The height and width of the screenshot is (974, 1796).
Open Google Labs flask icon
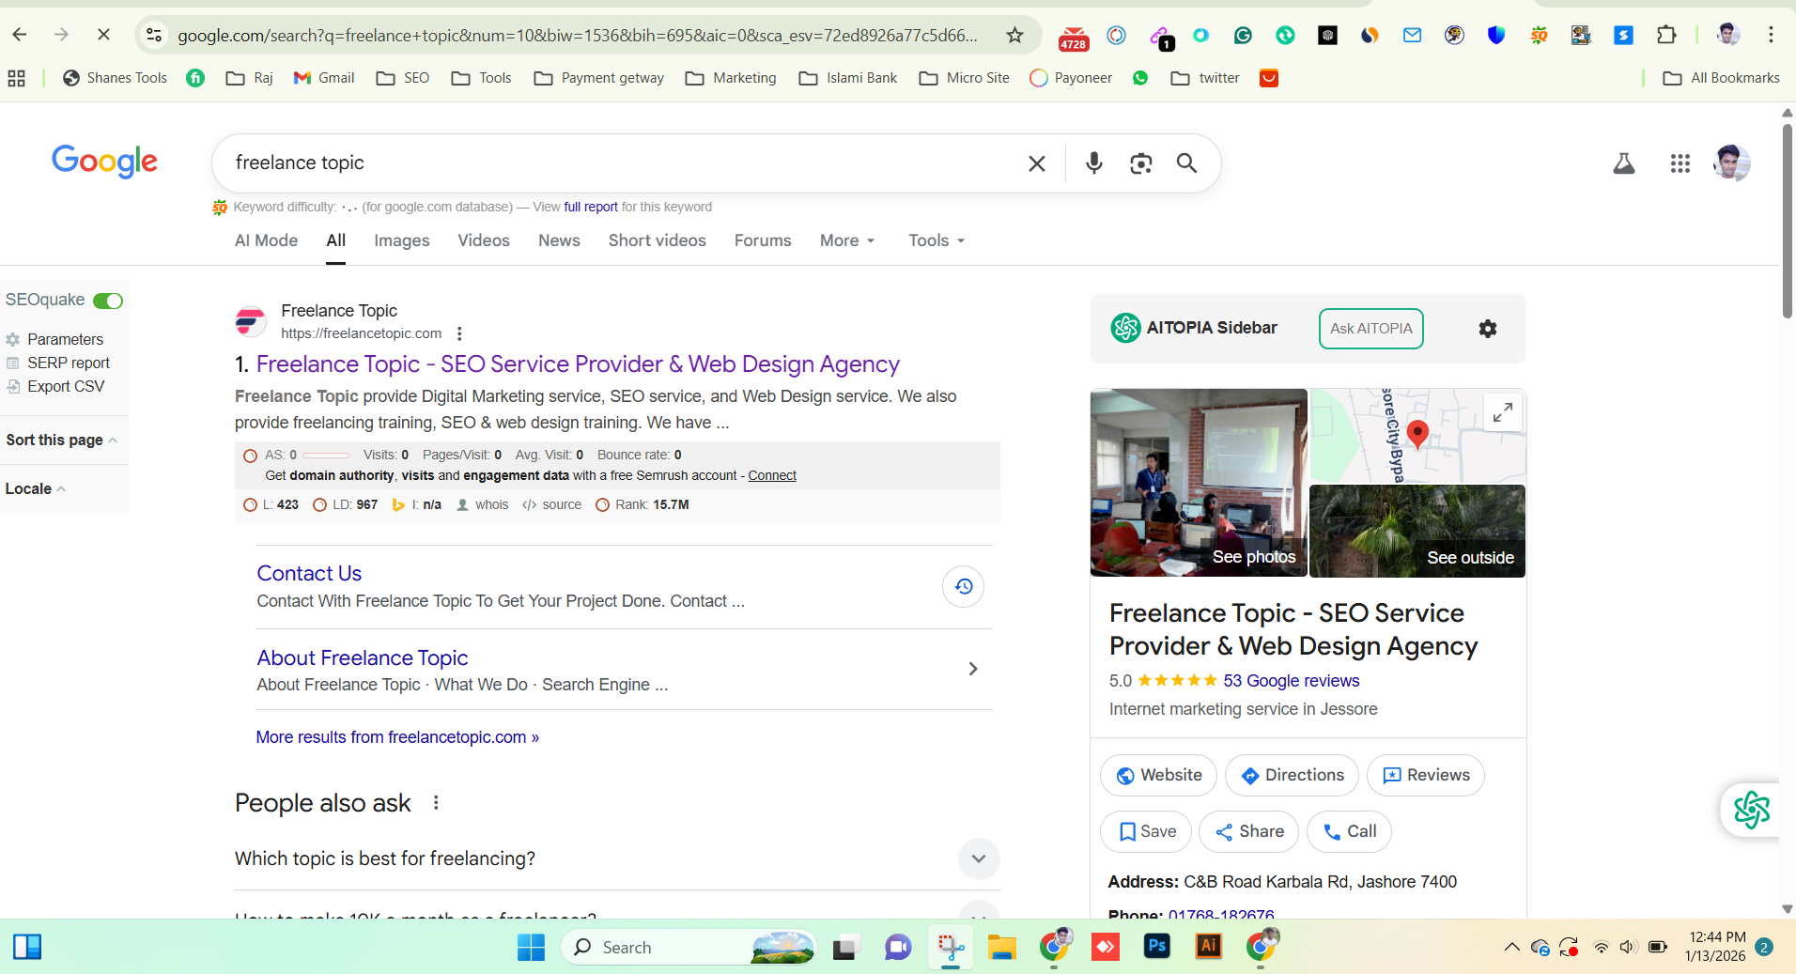click(x=1623, y=163)
